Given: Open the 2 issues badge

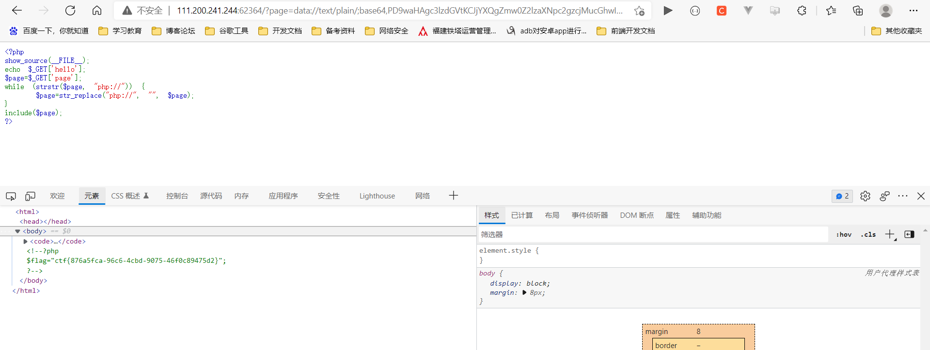Looking at the screenshot, I should [842, 196].
